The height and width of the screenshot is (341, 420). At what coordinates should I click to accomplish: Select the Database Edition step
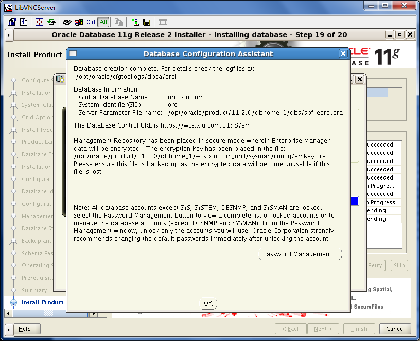[x=38, y=154]
